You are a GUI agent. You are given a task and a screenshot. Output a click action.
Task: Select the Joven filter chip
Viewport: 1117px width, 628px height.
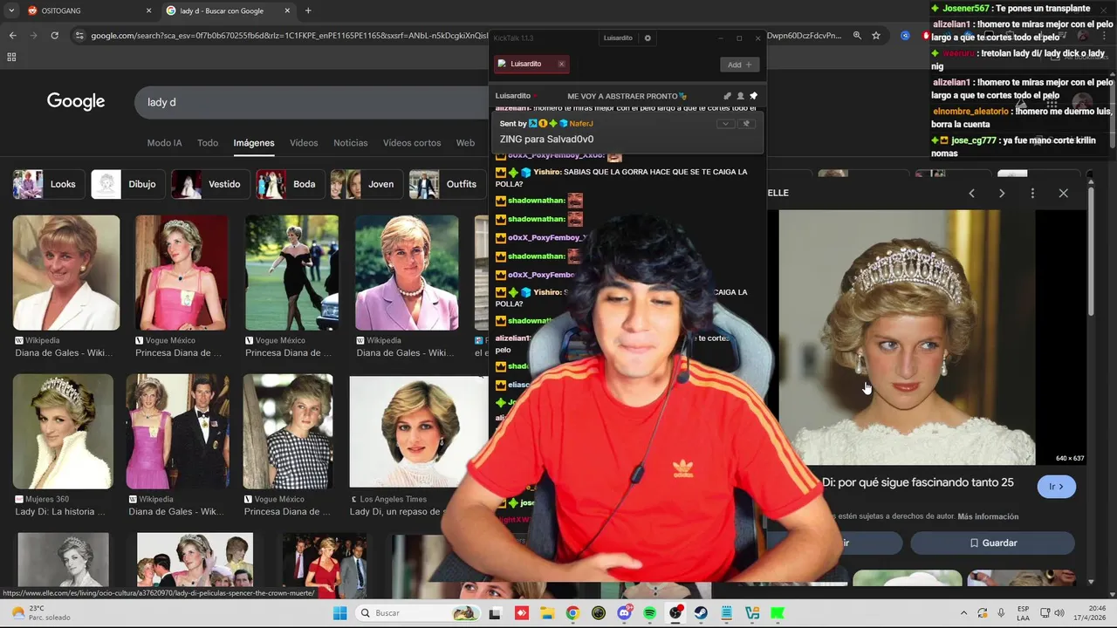(366, 184)
